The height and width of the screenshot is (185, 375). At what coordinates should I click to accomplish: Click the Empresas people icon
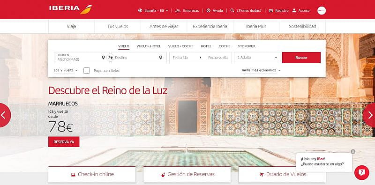pos(178,10)
